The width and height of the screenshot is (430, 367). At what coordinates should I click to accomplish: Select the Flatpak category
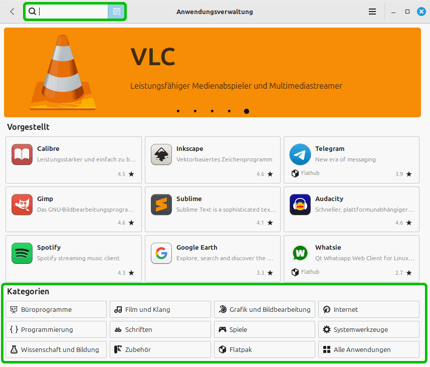264,349
